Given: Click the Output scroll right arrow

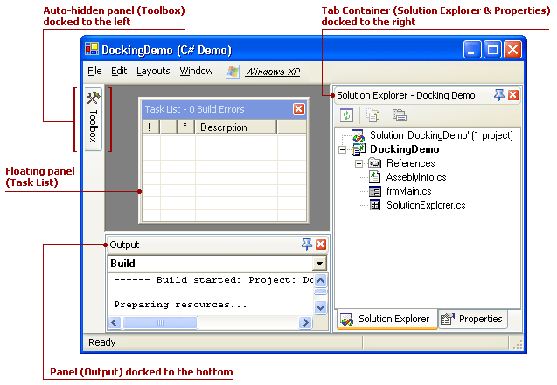Looking at the screenshot, I should (x=305, y=323).
